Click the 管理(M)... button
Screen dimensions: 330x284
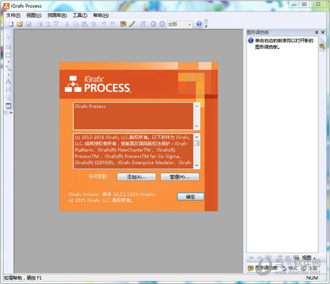180,177
